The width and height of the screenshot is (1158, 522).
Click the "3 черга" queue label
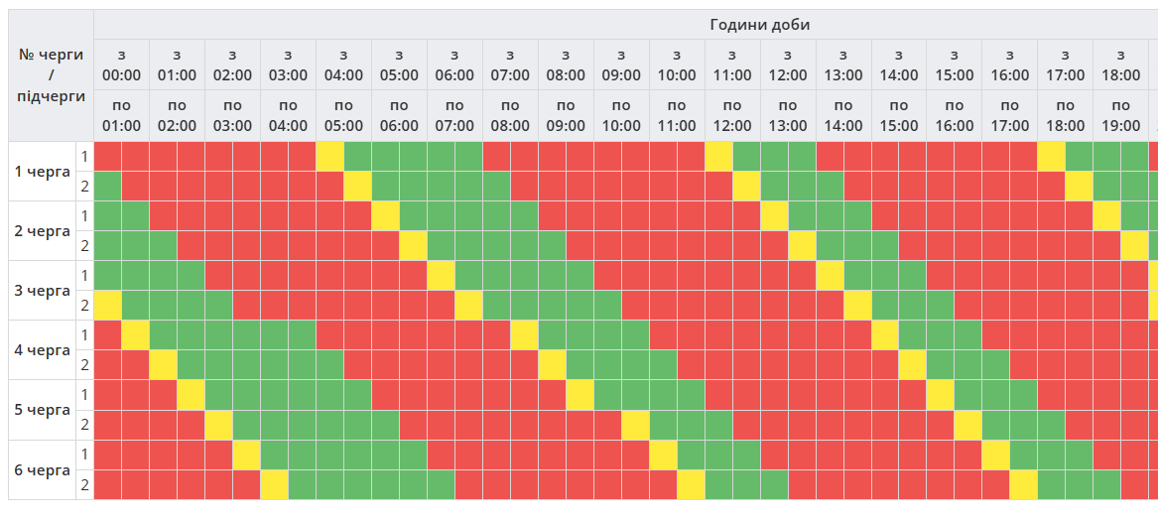click(43, 291)
